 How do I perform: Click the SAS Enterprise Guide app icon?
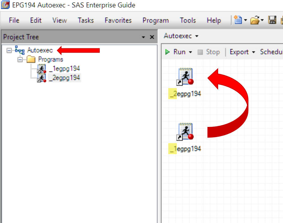6,5
